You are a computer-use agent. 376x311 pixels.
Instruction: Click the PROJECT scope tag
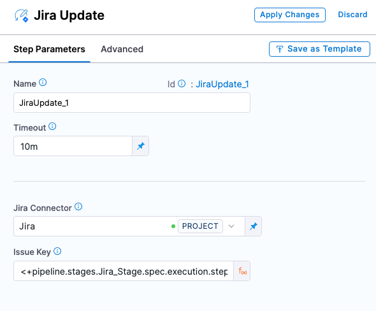200,226
